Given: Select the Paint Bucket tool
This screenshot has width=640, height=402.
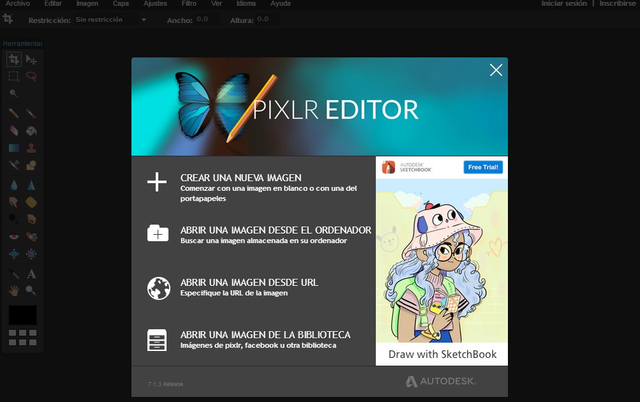Looking at the screenshot, I should click(31, 131).
